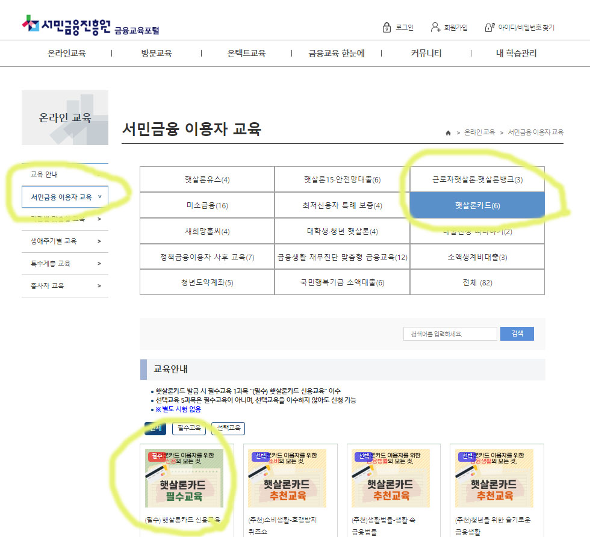Image resolution: width=590 pixels, height=537 pixels.
Task: Open the 소비생활-호갱방지 퀴즈쇼 course thumbnail
Action: tap(287, 478)
